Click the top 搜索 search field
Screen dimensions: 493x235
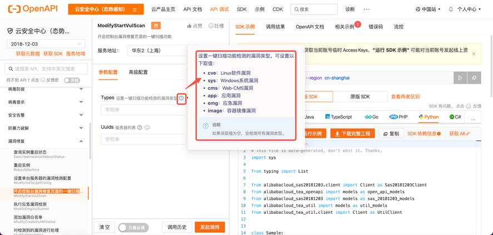[314, 9]
